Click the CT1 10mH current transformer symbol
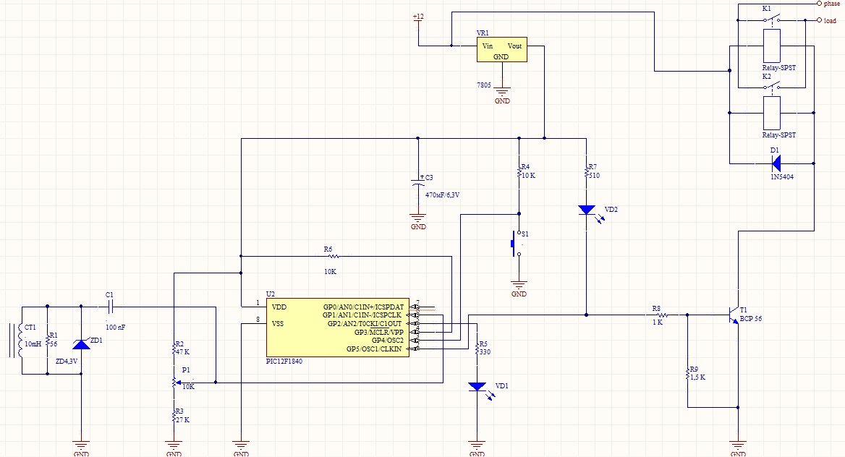Screen dimensions: 845x457 coord(17,340)
